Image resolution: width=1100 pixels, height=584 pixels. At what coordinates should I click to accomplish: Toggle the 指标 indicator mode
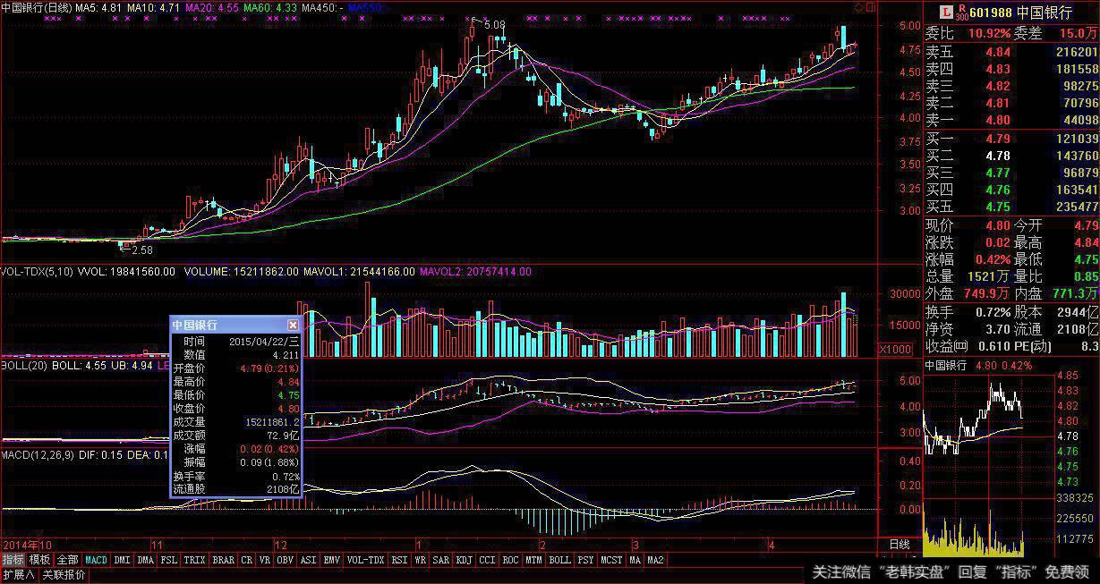pyautogui.click(x=13, y=560)
